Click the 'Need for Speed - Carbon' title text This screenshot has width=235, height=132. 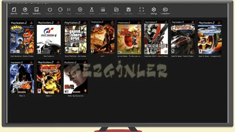point(183,56)
